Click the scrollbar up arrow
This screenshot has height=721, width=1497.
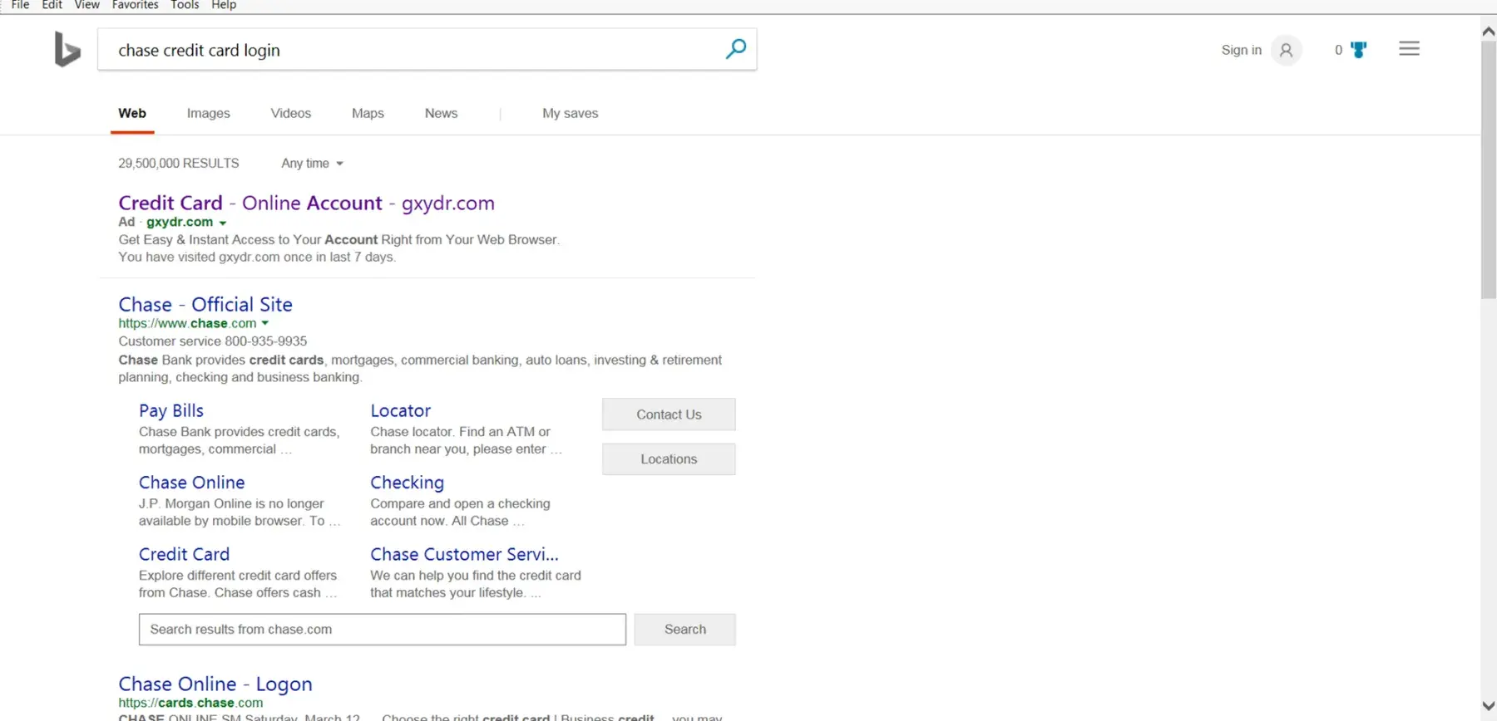pyautogui.click(x=1488, y=32)
